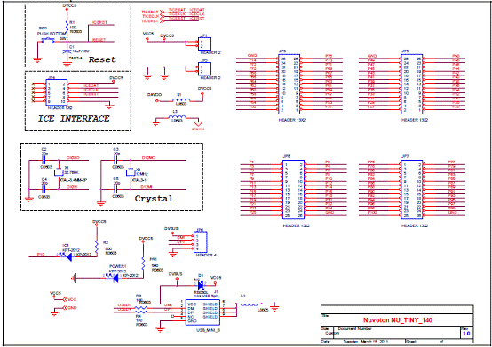Select the 12MHz crystal X2 component

[x=131, y=173]
